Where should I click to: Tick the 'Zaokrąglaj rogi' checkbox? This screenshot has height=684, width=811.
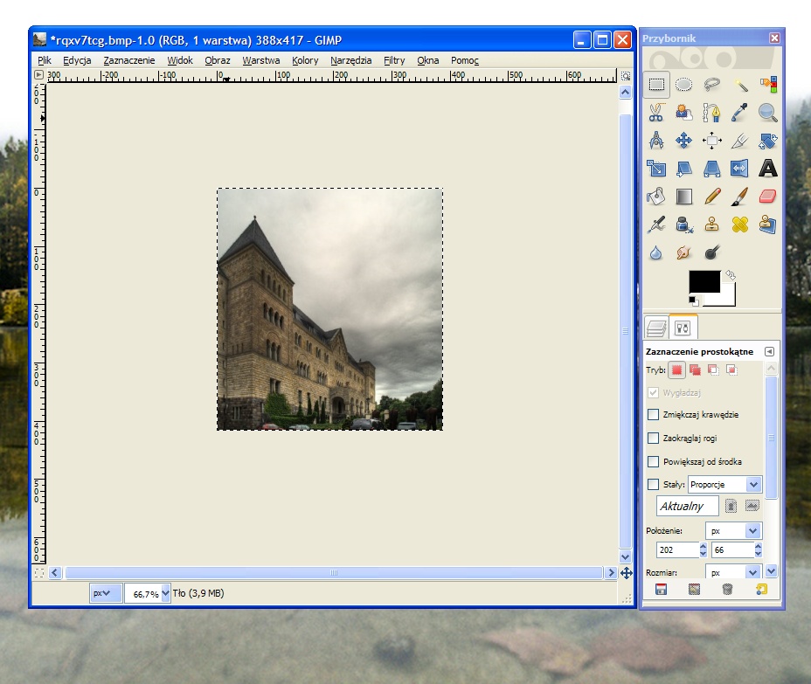[x=653, y=438]
